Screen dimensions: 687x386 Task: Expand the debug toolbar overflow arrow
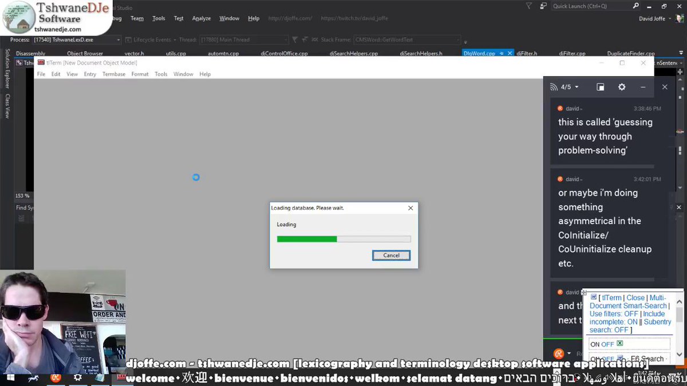coord(465,42)
